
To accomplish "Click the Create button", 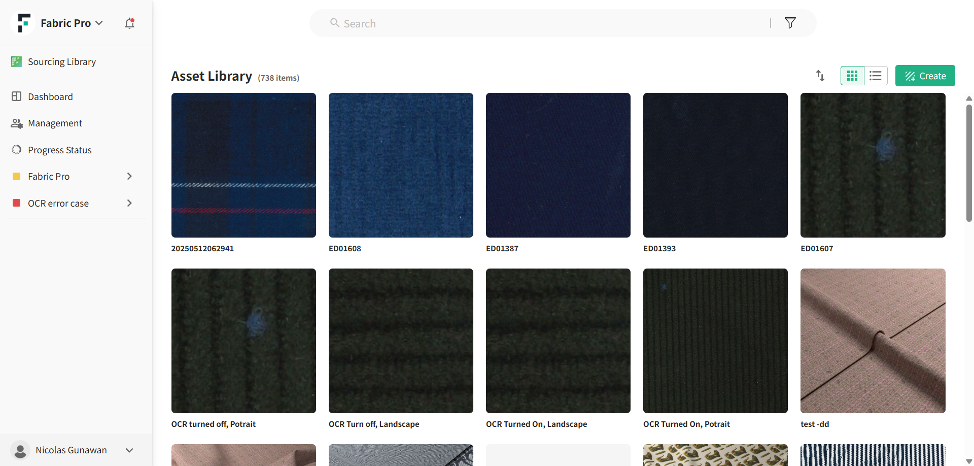I will [925, 76].
